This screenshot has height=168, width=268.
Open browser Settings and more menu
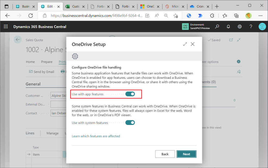point(260,16)
